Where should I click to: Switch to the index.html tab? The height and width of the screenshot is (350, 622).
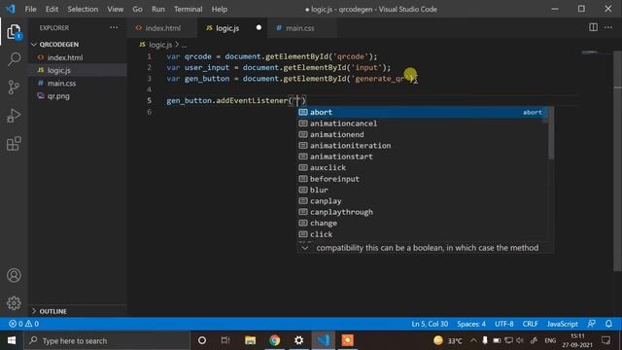point(162,28)
